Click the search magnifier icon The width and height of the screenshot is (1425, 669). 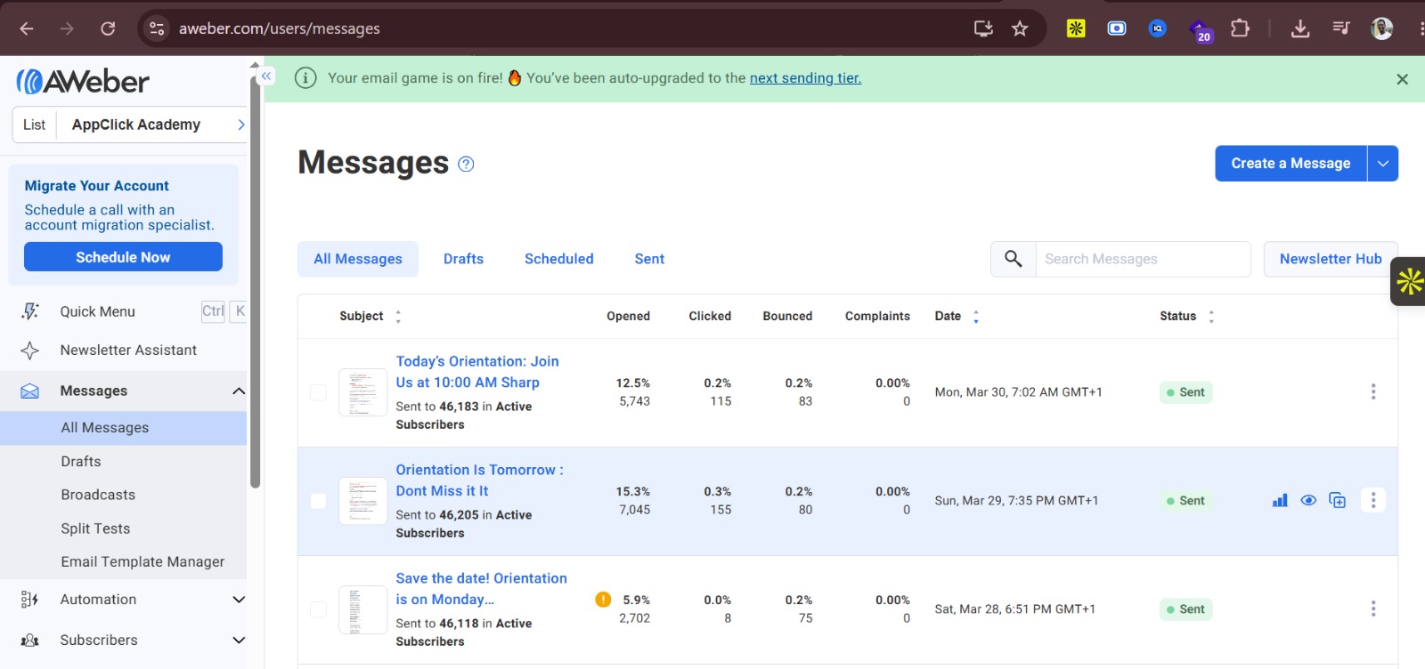coord(1014,259)
